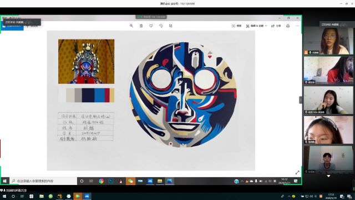Expand photo to fullscreen with diagonal arrow icon
This screenshot has height=200, width=355.
point(297,173)
